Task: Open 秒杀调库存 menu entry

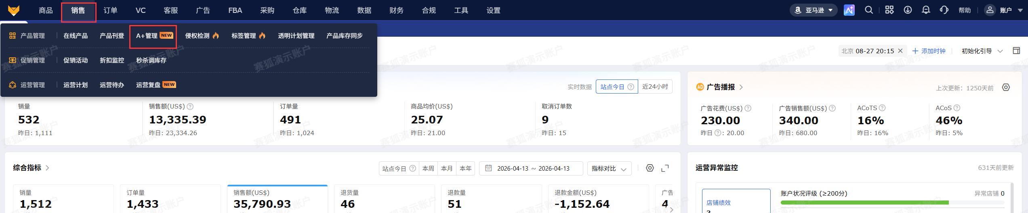Action: (x=151, y=61)
